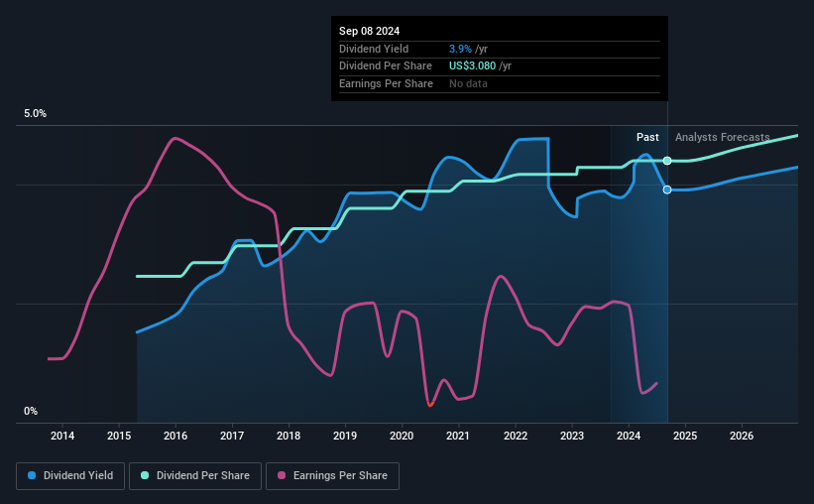Click the 2017 x-axis label
The height and width of the screenshot is (504, 814).
[232, 436]
